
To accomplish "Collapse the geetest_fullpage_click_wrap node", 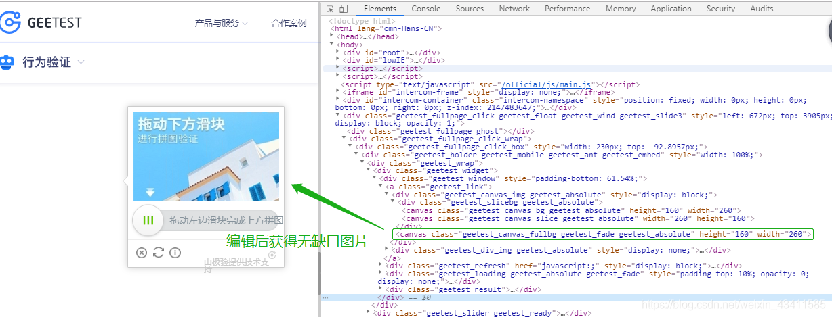I will point(344,139).
